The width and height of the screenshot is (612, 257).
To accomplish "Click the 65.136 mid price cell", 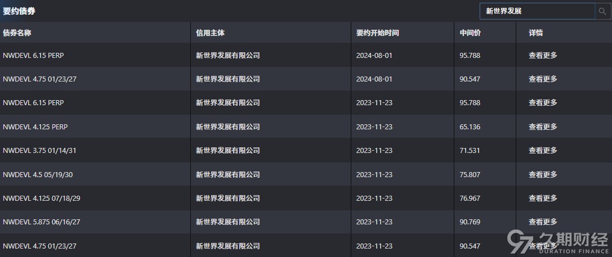I will 470,127.
